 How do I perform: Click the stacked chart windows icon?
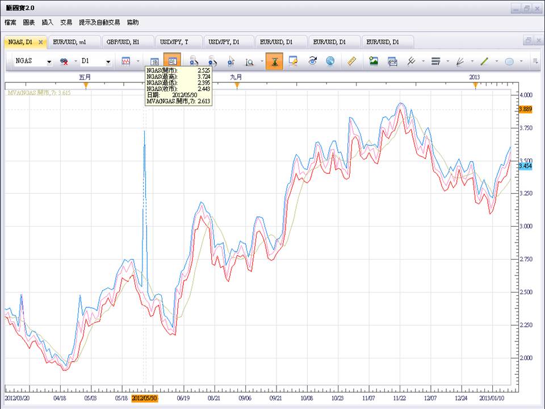[x=392, y=61]
